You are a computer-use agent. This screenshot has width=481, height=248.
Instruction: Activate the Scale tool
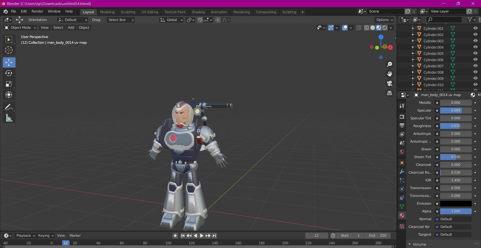coord(9,84)
